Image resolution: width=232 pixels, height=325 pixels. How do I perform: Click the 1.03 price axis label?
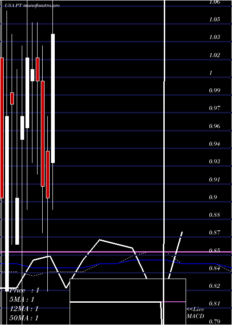(214, 37)
